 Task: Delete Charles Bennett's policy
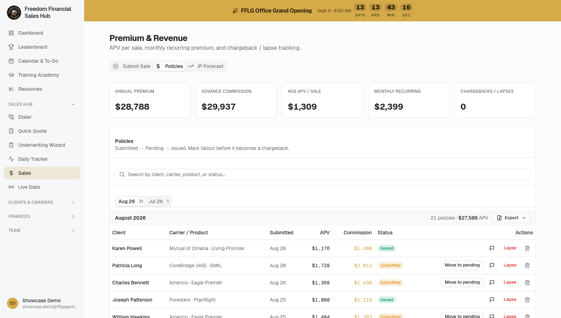click(x=527, y=283)
